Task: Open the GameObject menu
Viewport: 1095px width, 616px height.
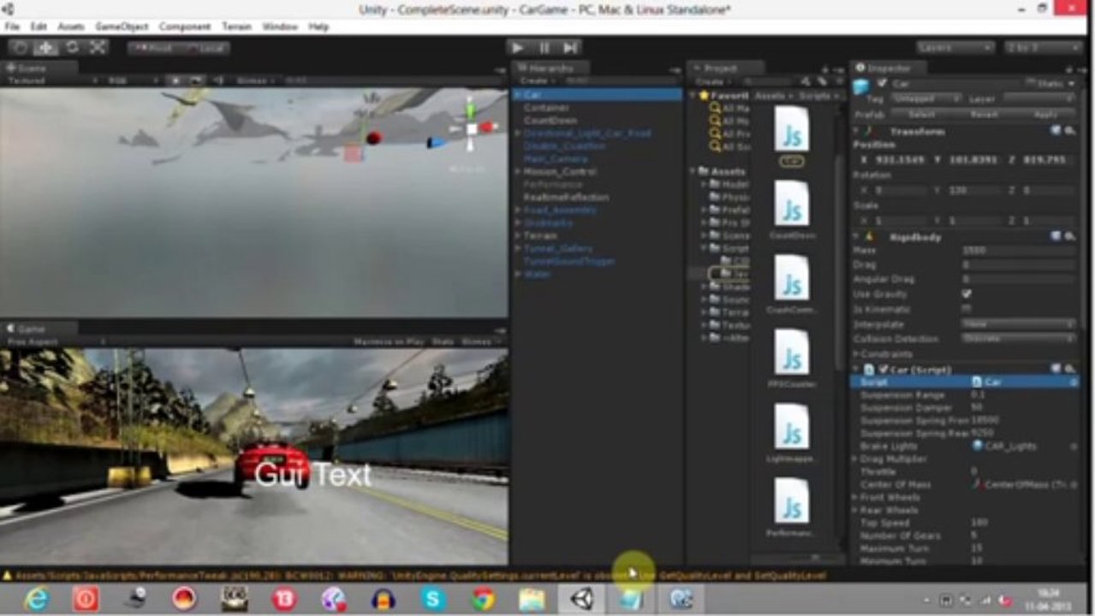Action: [x=122, y=27]
